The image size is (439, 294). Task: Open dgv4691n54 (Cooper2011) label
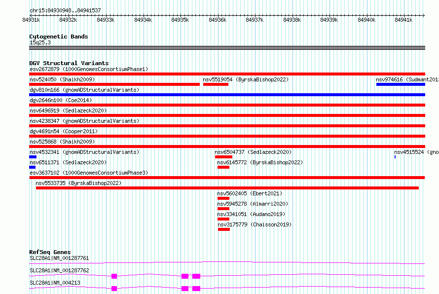64,131
